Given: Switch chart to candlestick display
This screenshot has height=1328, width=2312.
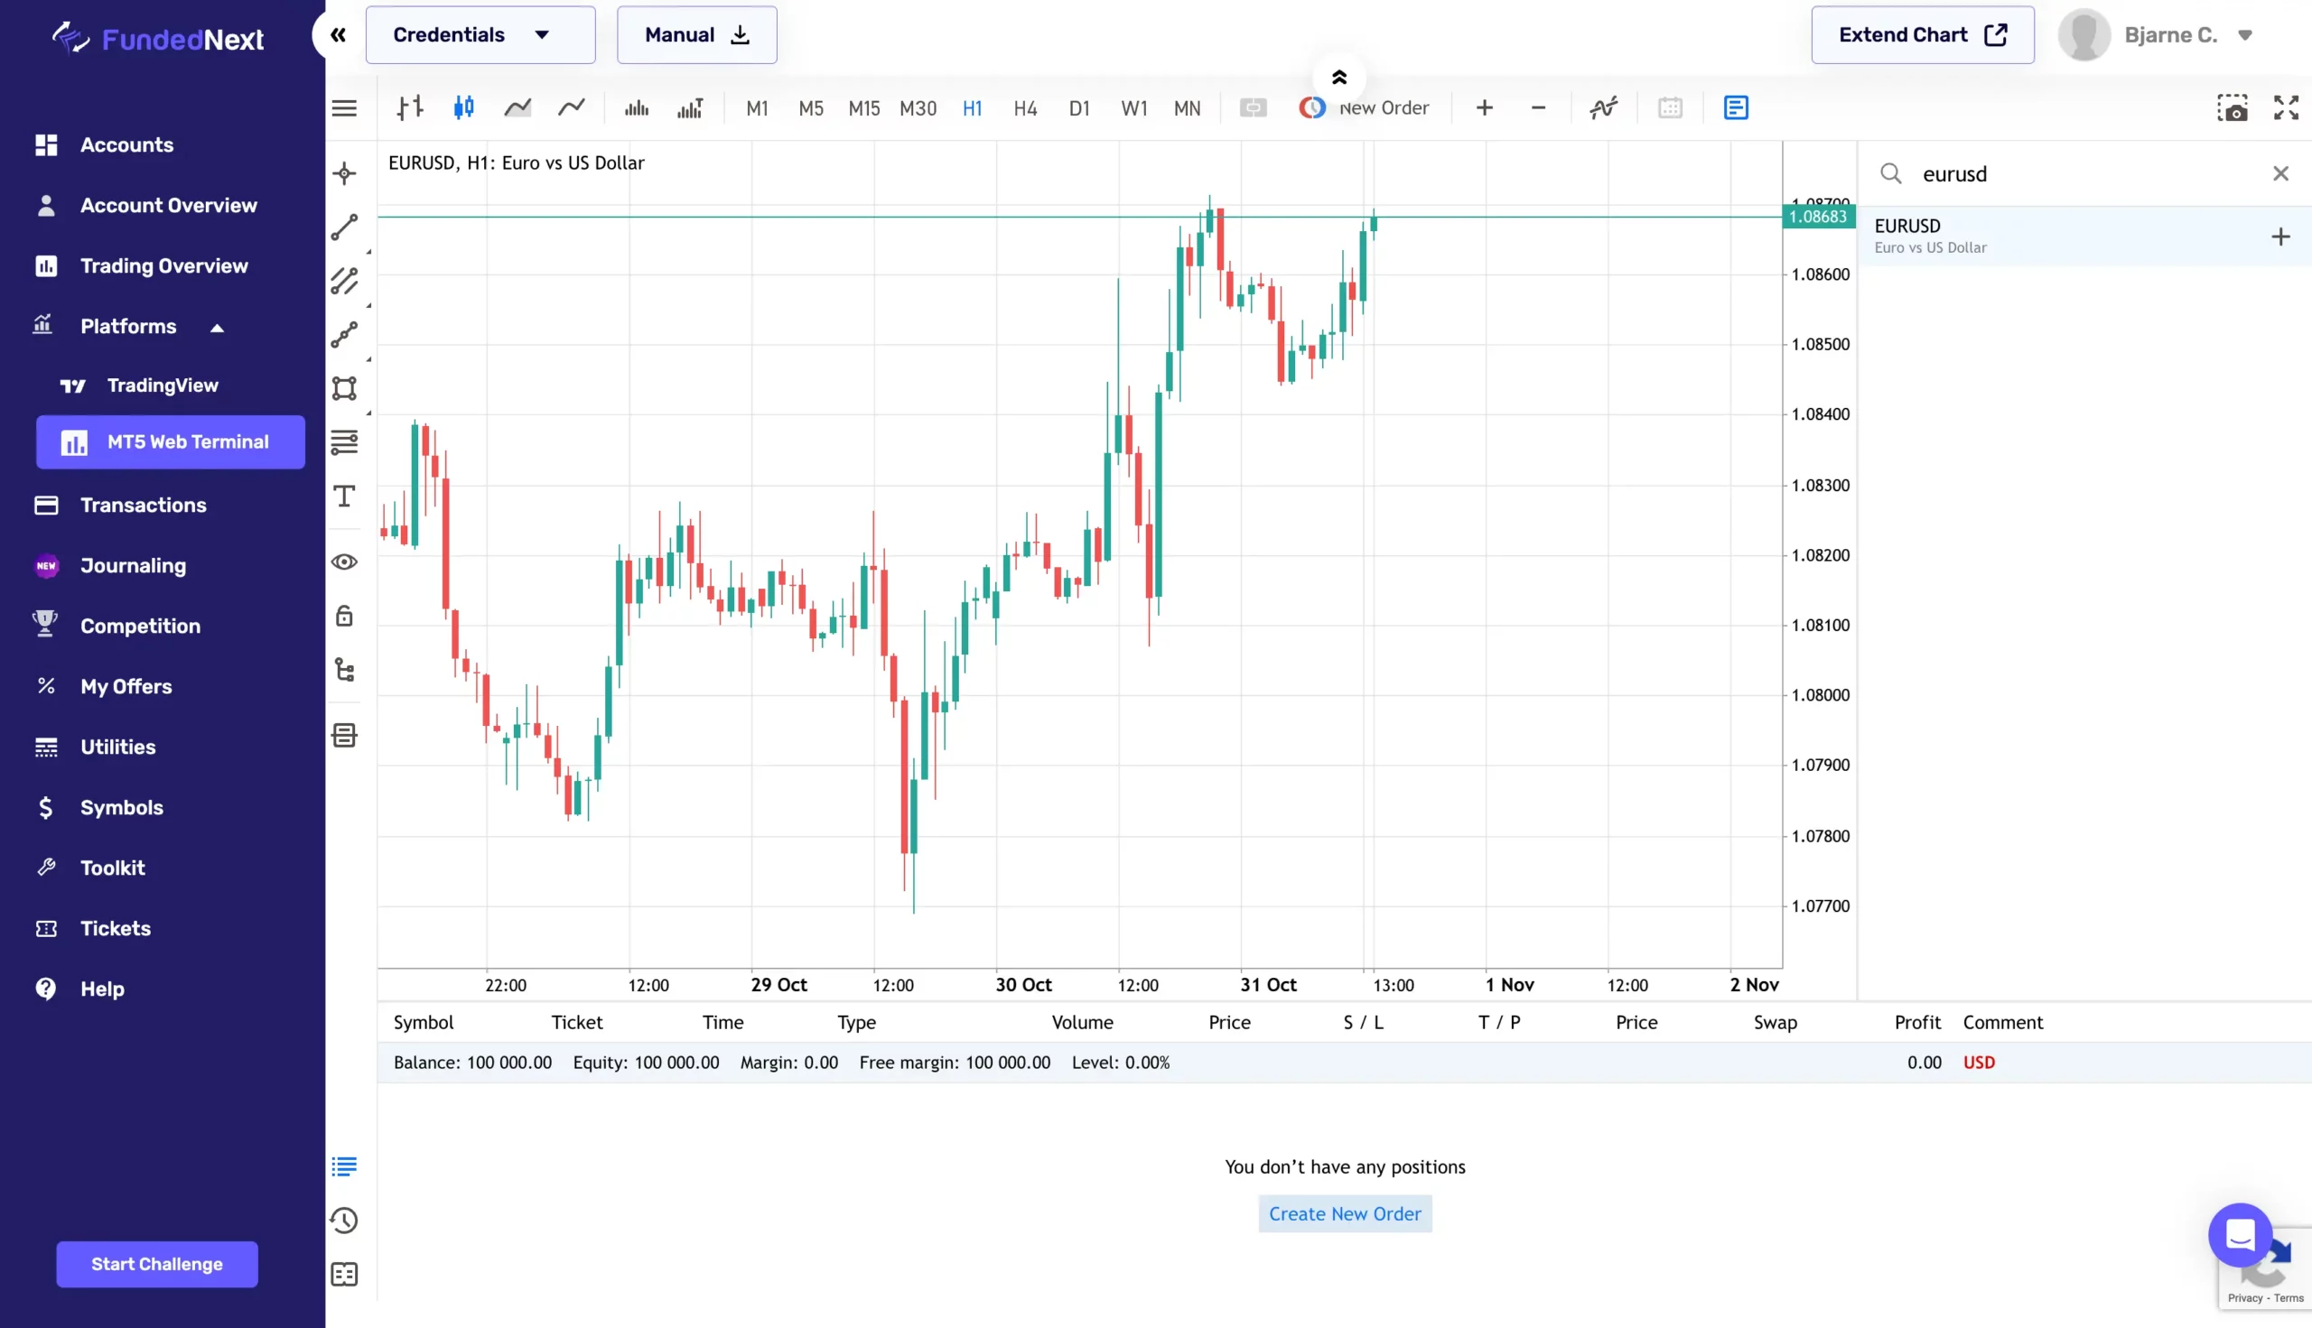Looking at the screenshot, I should 462,107.
